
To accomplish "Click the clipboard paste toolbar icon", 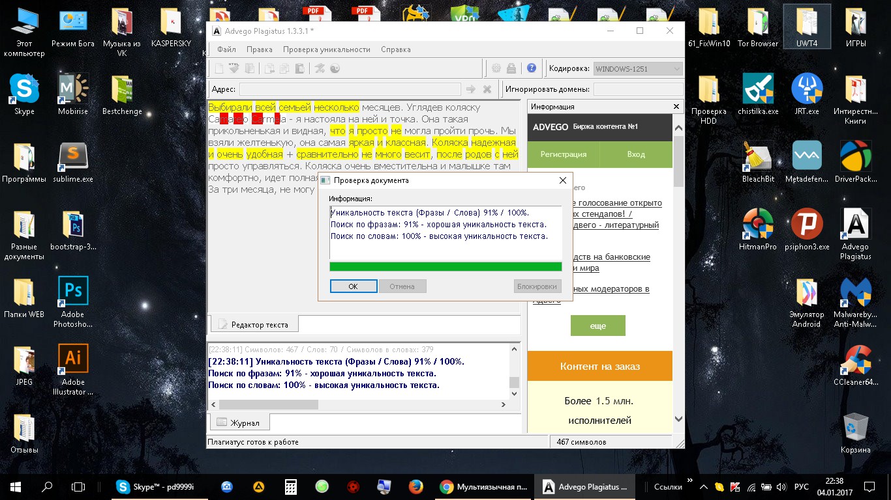I will [x=299, y=68].
